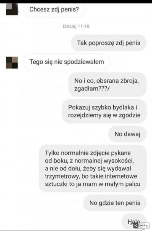Click 'zgadłam???/' text in the outgoing bubble
Viewport: 152px width, 231px height.
(x=92, y=89)
